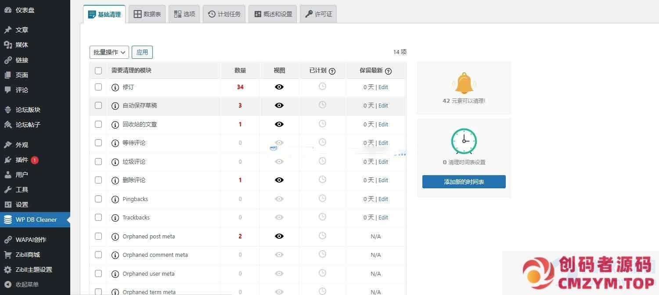Image resolution: width=659 pixels, height=295 pixels.
Task: Tick the select-all checkbox in table header
Action: point(98,71)
